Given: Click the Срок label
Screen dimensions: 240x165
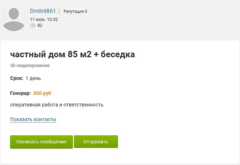Looking at the screenshot, I should tap(17, 78).
